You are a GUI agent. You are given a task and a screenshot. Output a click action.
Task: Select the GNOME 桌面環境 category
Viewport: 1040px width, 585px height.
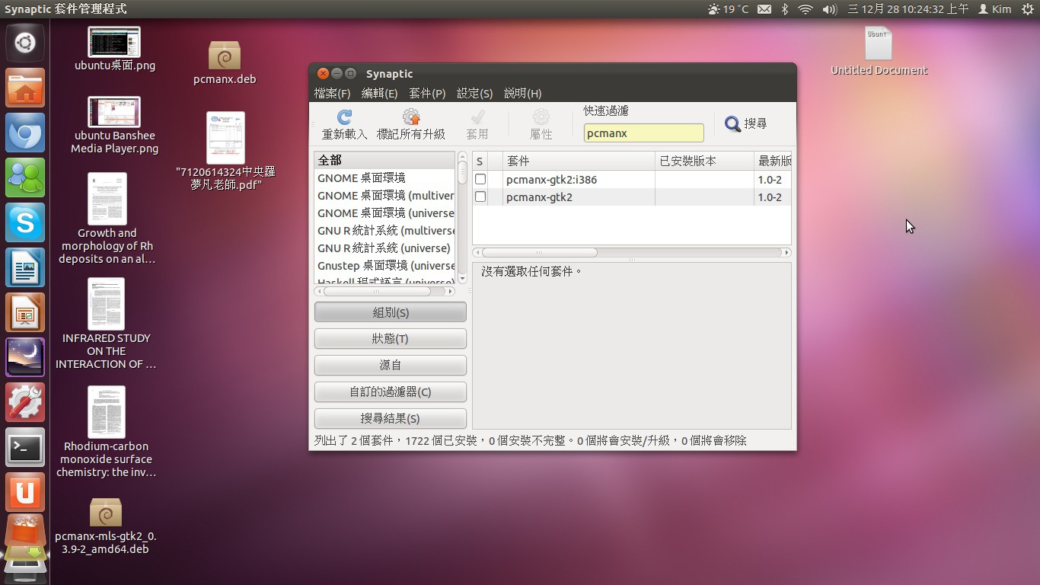tap(384, 177)
